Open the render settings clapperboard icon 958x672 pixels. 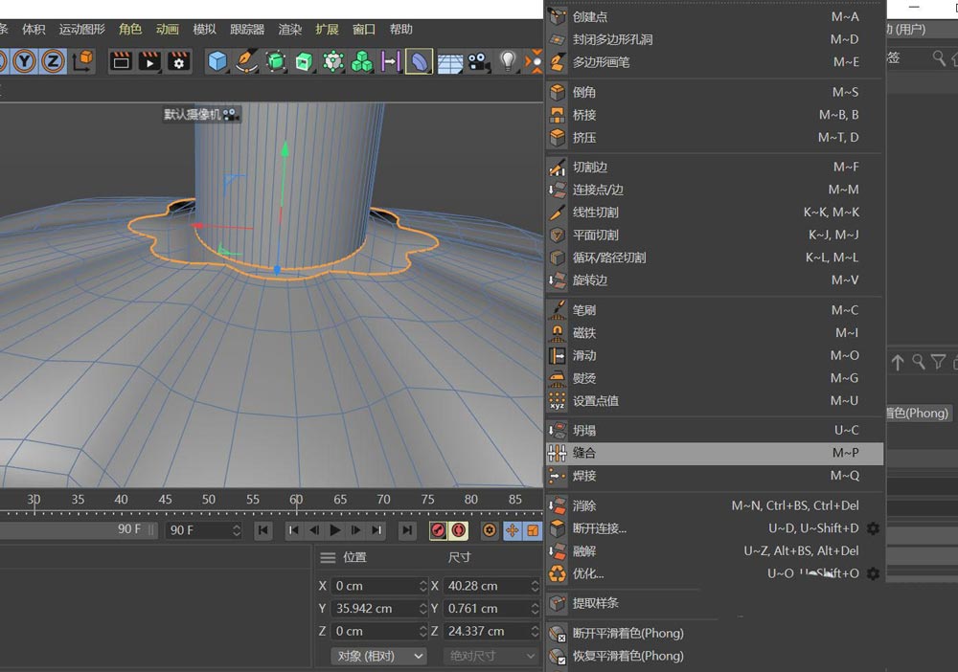[178, 62]
